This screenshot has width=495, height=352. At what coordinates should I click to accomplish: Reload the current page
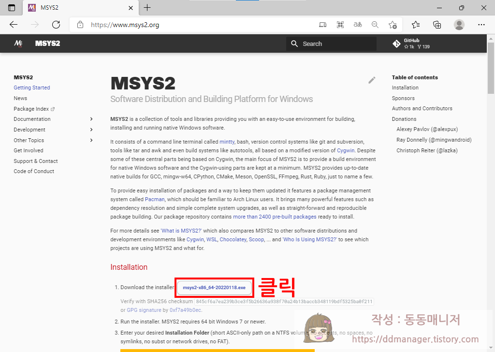pyautogui.click(x=56, y=25)
